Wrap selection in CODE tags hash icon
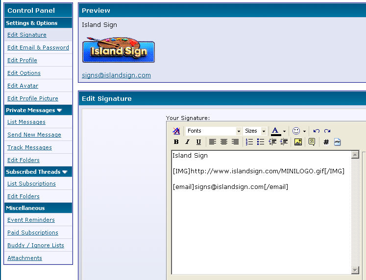366x280 pixels. pos(326,142)
